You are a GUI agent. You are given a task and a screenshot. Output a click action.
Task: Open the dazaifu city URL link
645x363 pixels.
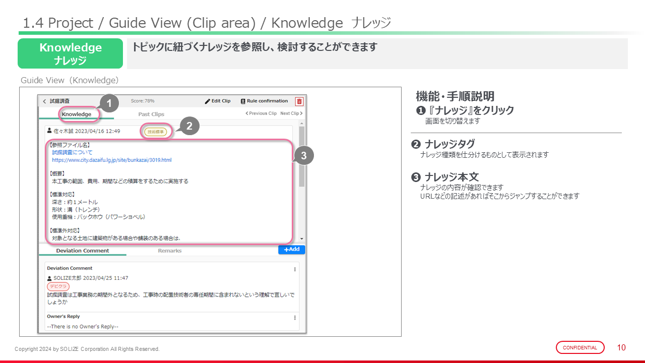point(111,160)
